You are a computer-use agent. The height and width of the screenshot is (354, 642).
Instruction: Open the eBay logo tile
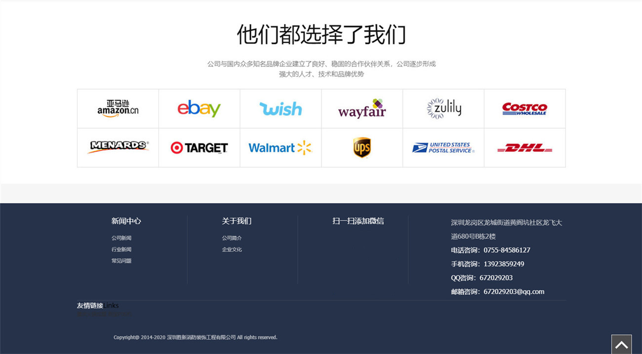coord(199,108)
